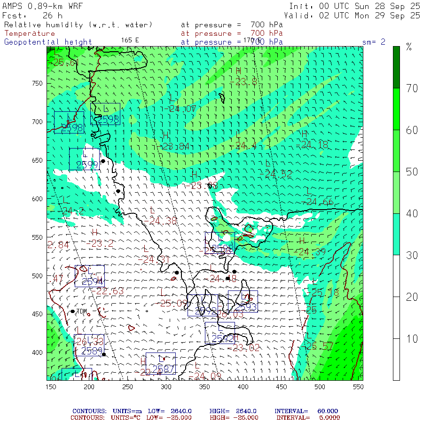Click the red 'Temperature' legend label
423x423 pixels.
click(x=30, y=33)
